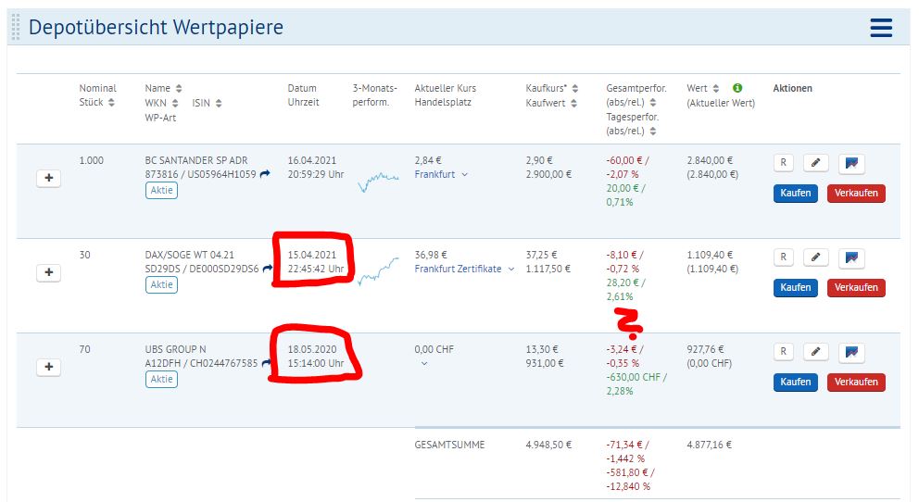919x502 pixels.
Task: Click the R button for UBS GROUP N
Action: (x=784, y=351)
